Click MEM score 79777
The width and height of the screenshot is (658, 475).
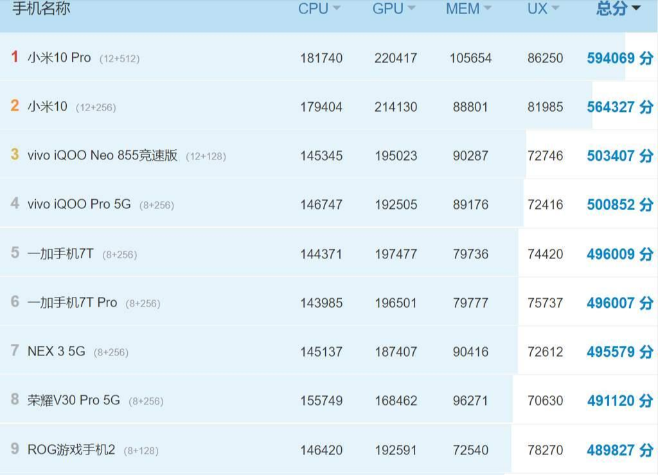pyautogui.click(x=470, y=303)
